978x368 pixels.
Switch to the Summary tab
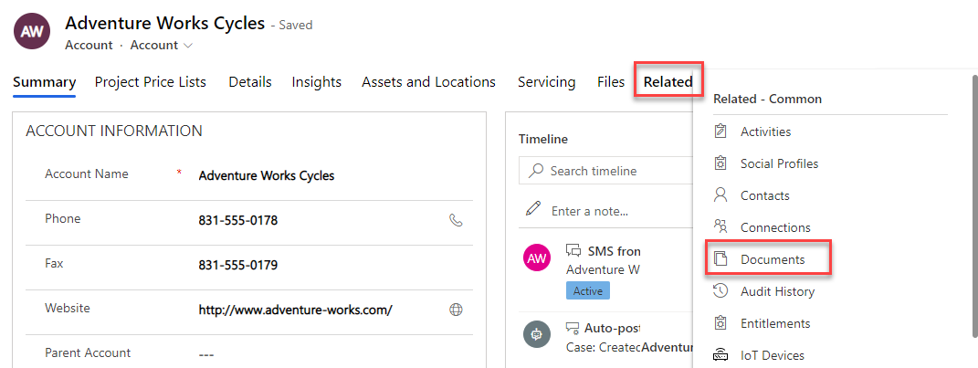point(44,82)
